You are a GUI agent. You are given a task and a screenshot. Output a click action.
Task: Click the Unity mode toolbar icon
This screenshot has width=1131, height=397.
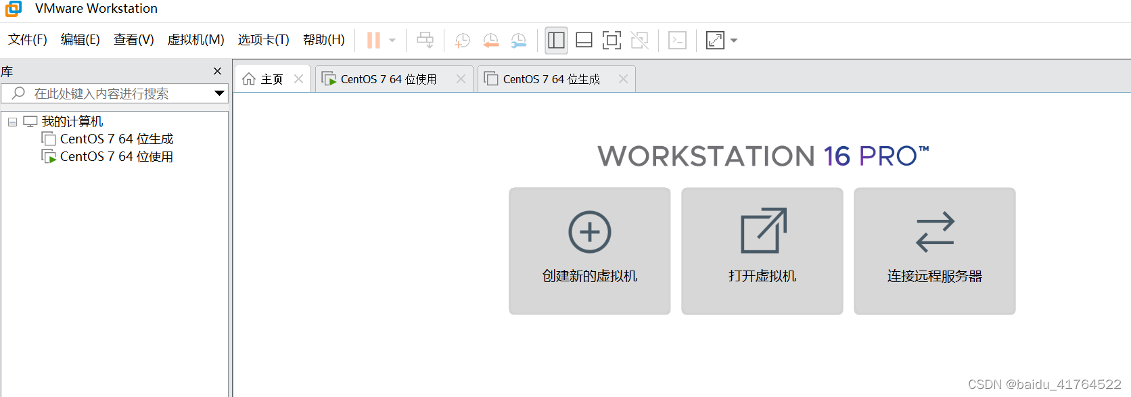coord(639,41)
